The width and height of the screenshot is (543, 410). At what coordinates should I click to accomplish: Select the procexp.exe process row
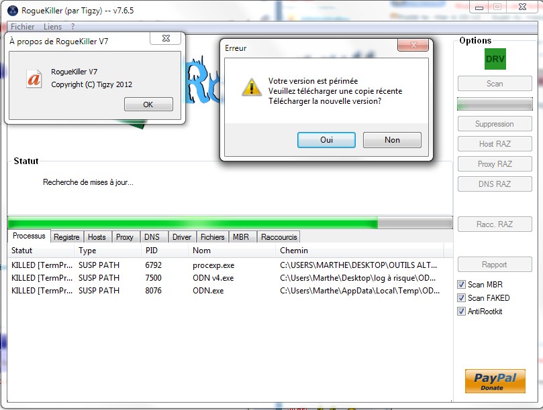click(226, 265)
